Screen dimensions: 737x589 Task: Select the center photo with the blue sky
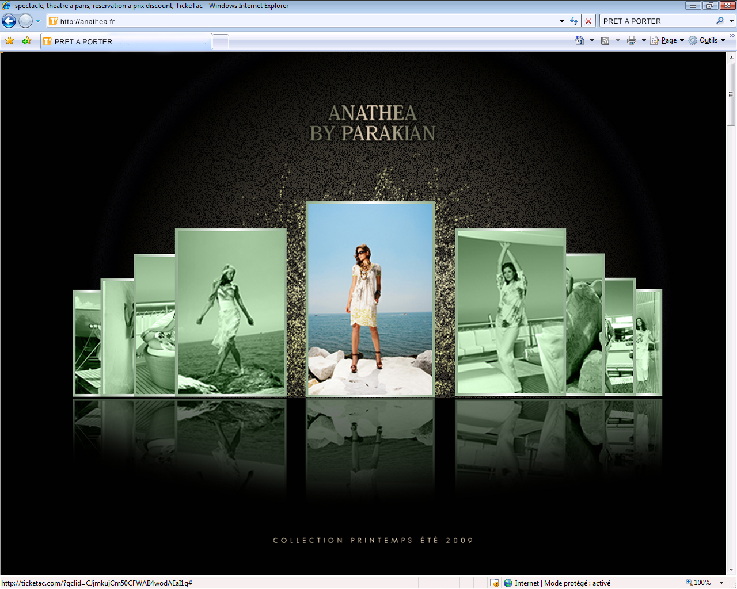point(370,299)
